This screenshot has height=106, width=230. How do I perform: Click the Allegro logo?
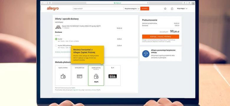coord(53,9)
